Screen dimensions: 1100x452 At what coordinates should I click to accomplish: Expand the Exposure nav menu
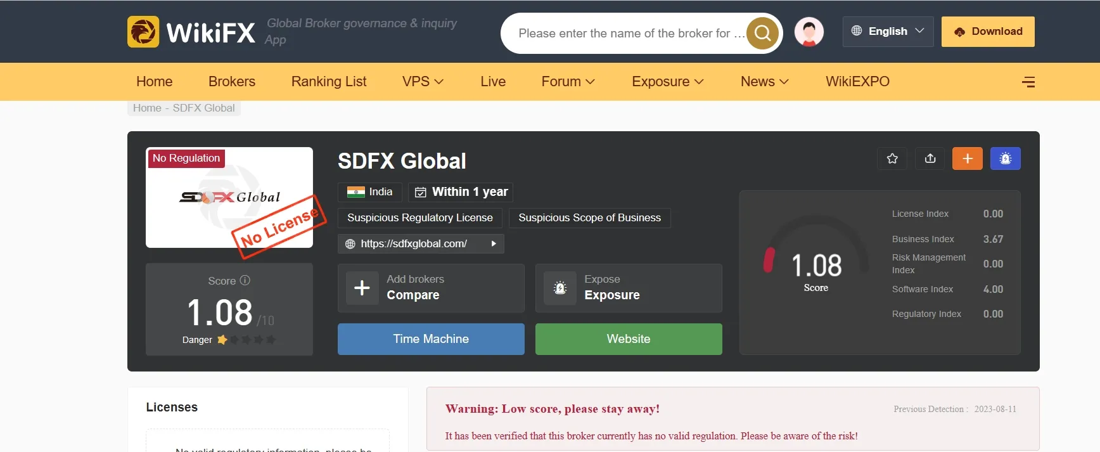(668, 82)
